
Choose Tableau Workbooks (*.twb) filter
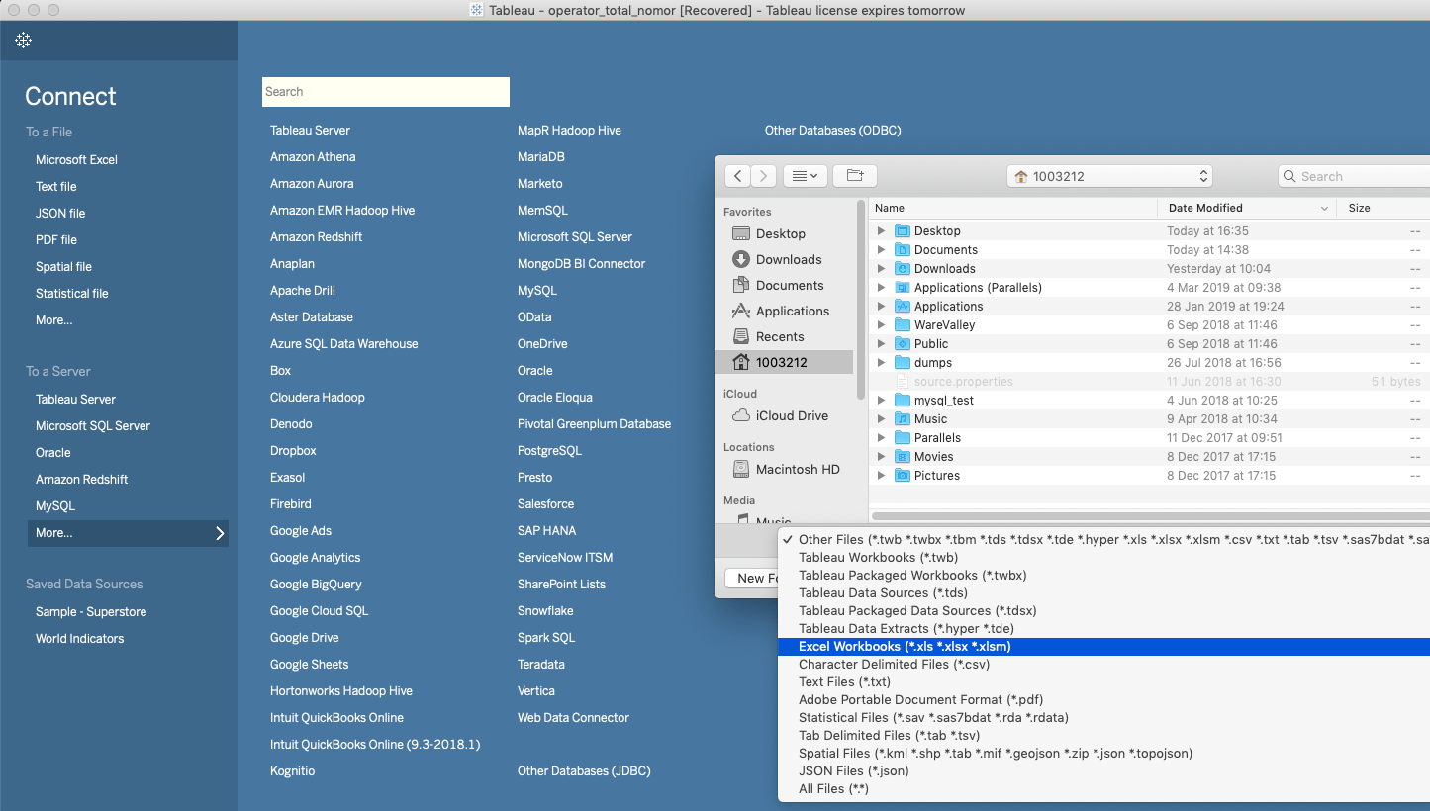pos(1104,558)
